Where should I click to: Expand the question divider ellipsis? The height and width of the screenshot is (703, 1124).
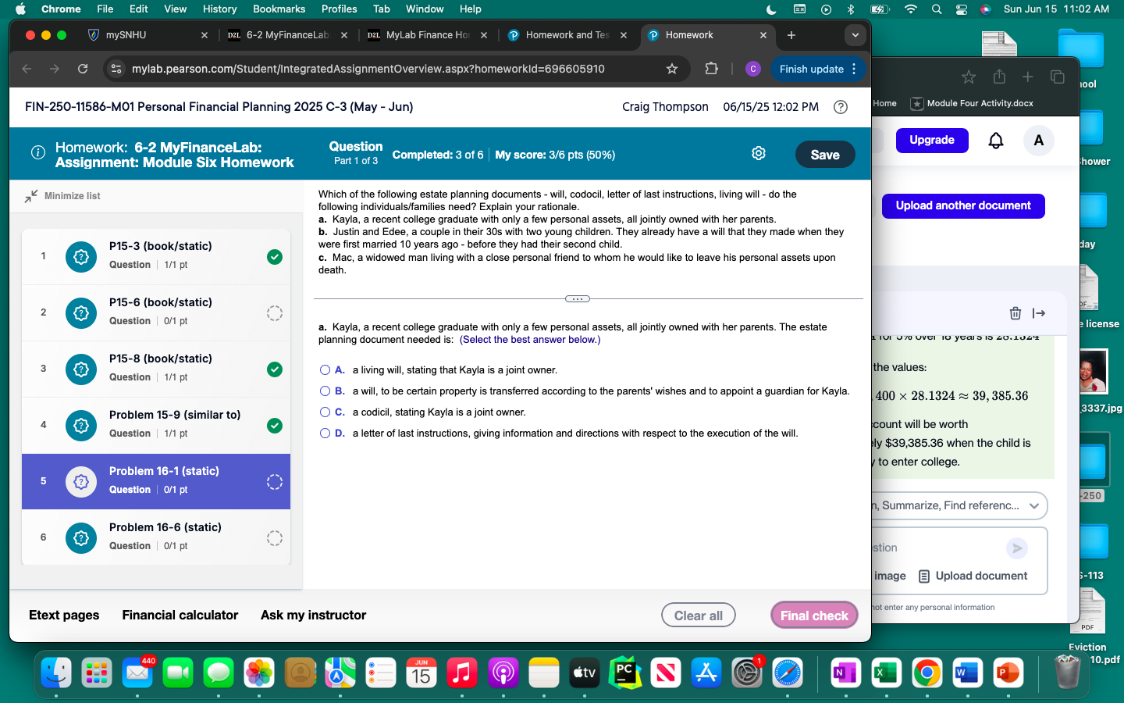tap(578, 298)
